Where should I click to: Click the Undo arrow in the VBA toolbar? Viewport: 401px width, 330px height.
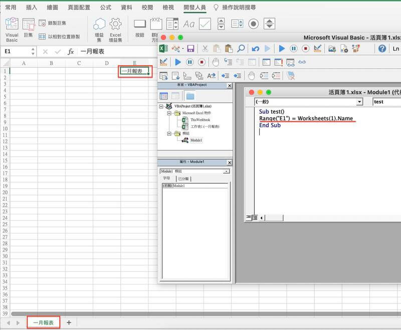coord(256,49)
